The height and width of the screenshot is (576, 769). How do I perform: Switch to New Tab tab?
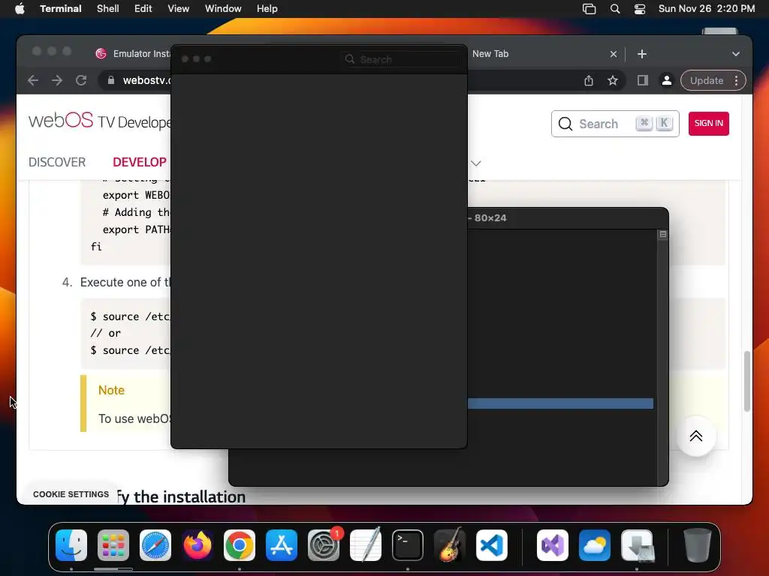point(490,54)
